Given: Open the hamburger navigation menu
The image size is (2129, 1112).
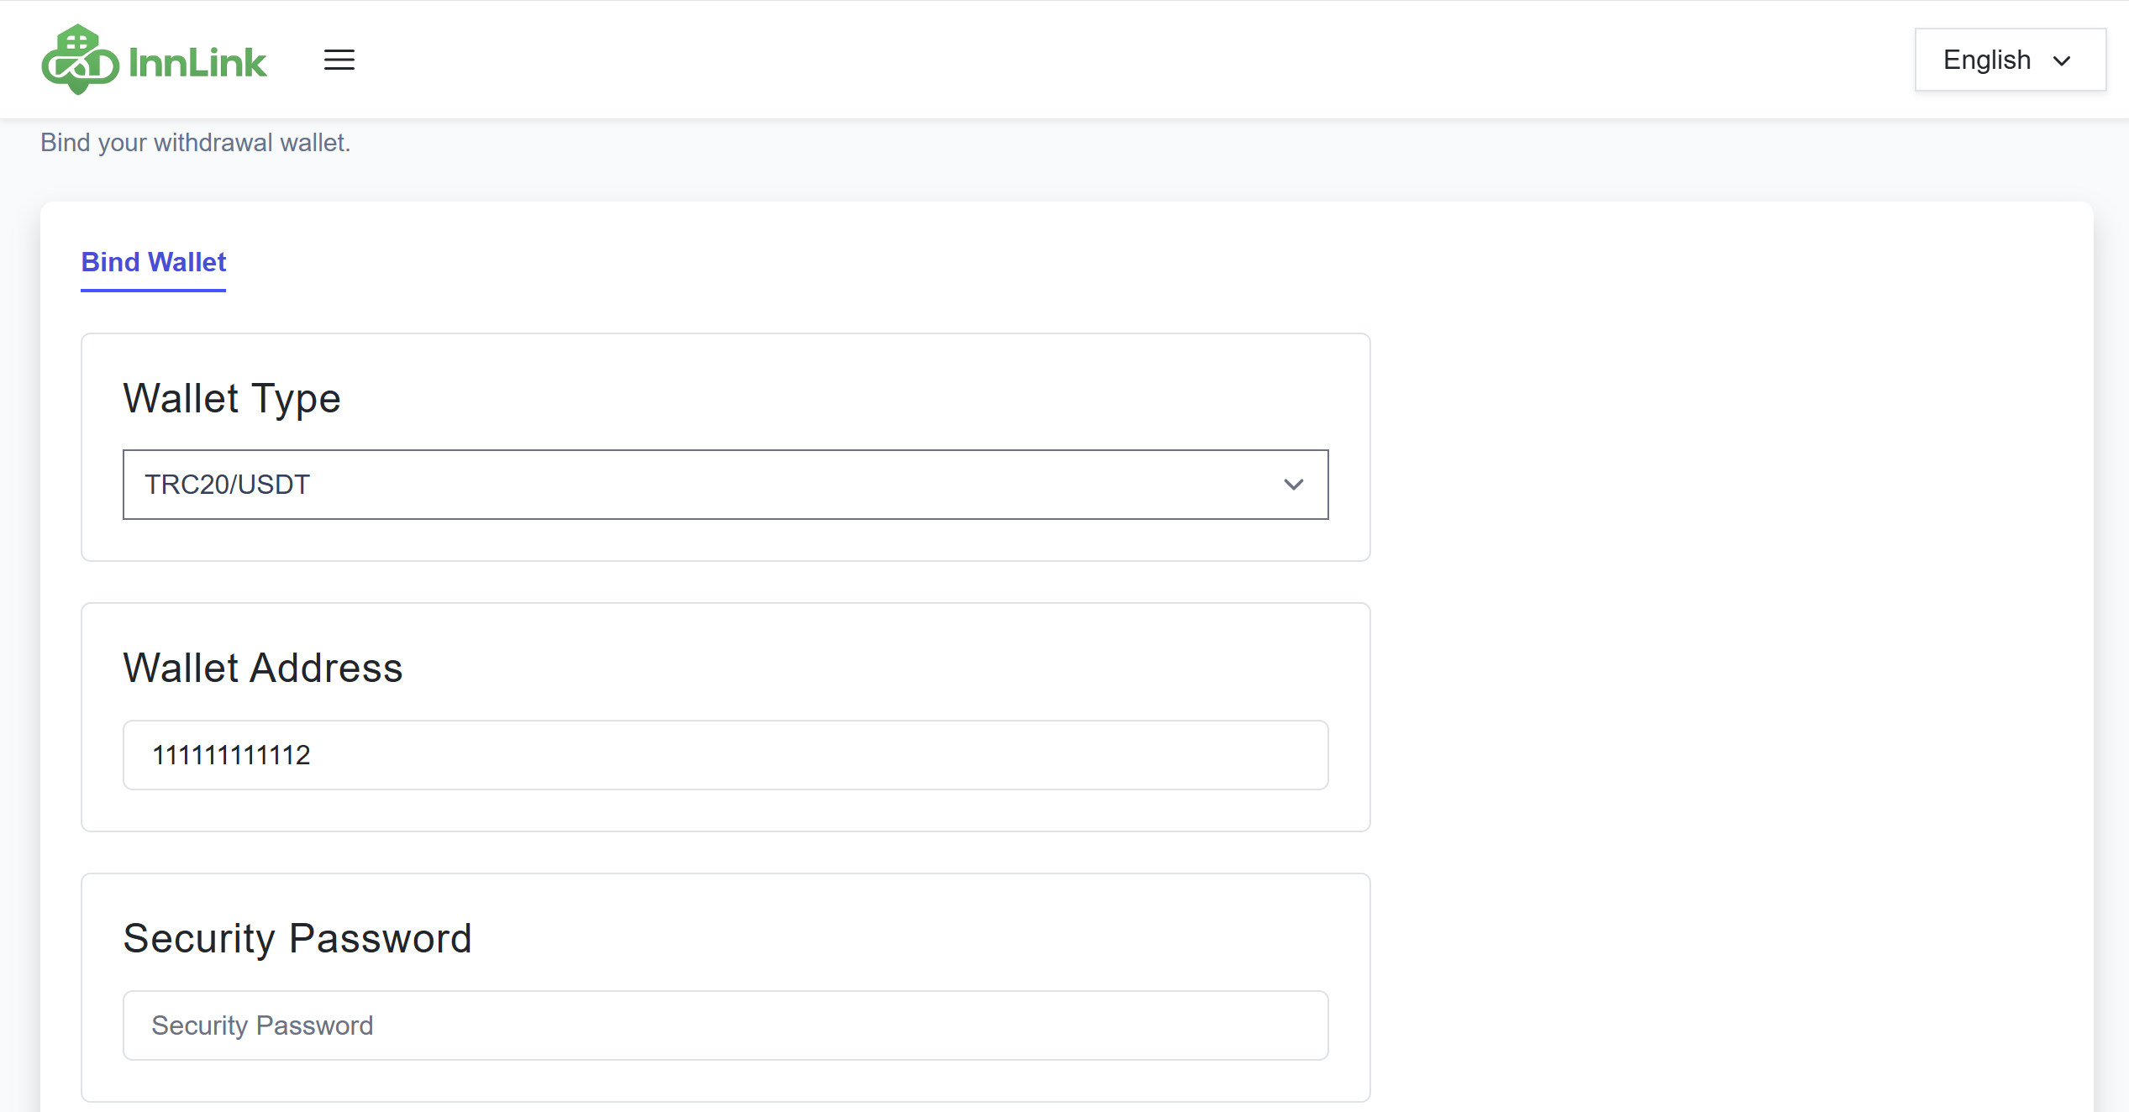Looking at the screenshot, I should pyautogui.click(x=339, y=60).
